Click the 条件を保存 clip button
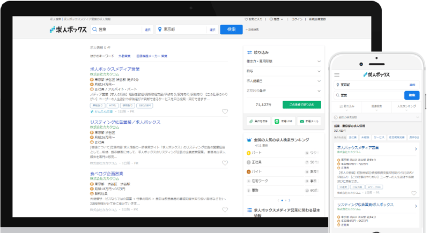429x233 pixels. (x=258, y=121)
